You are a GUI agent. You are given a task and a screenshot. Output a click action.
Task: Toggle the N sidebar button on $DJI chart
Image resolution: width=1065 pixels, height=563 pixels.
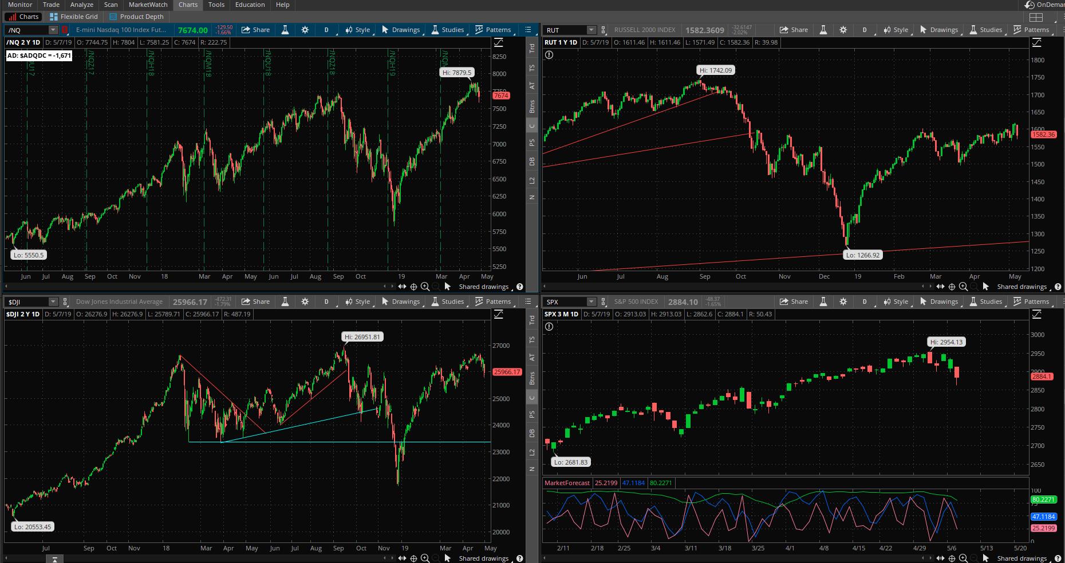[532, 469]
